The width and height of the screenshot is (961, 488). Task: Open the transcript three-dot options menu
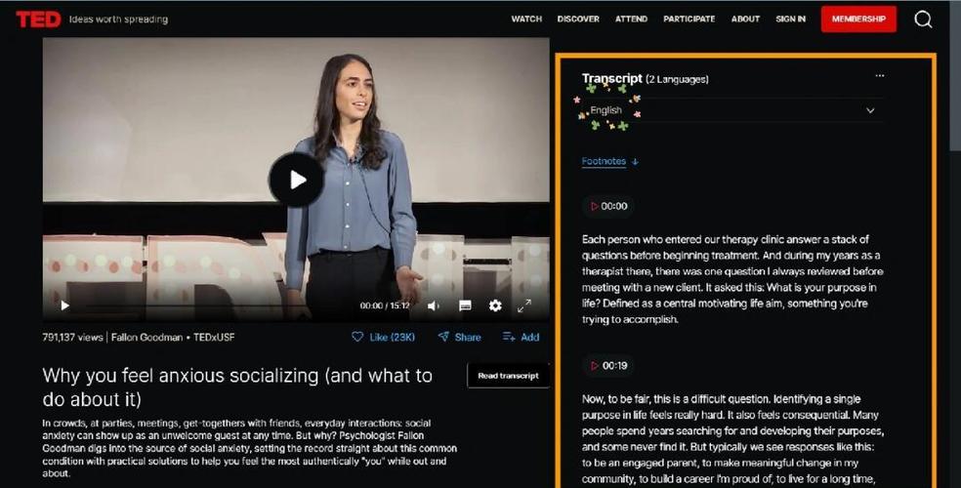(880, 76)
